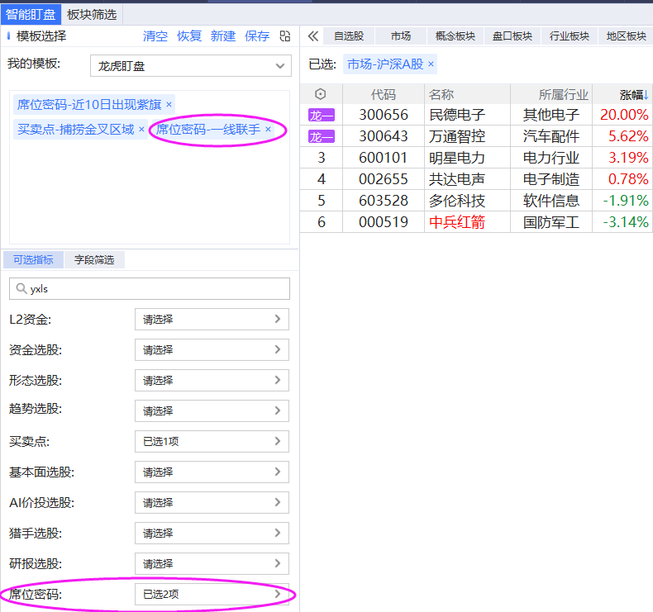The height and width of the screenshot is (612, 653).
Task: Select stock code 300656
Action: click(x=384, y=115)
